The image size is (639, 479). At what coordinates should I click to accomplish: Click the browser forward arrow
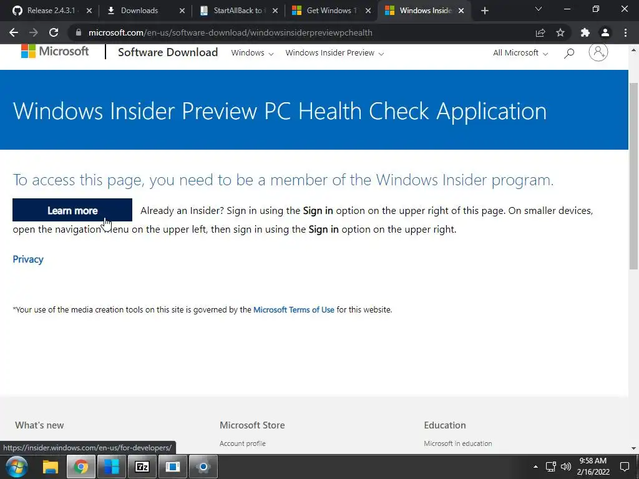(34, 32)
